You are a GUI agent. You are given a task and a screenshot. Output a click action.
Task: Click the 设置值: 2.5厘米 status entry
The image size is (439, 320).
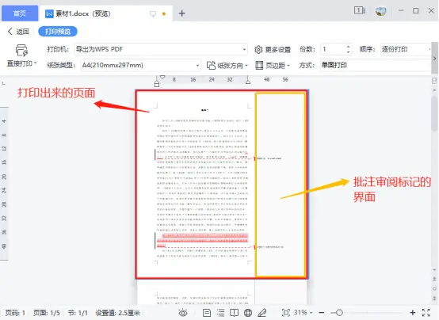point(117,313)
